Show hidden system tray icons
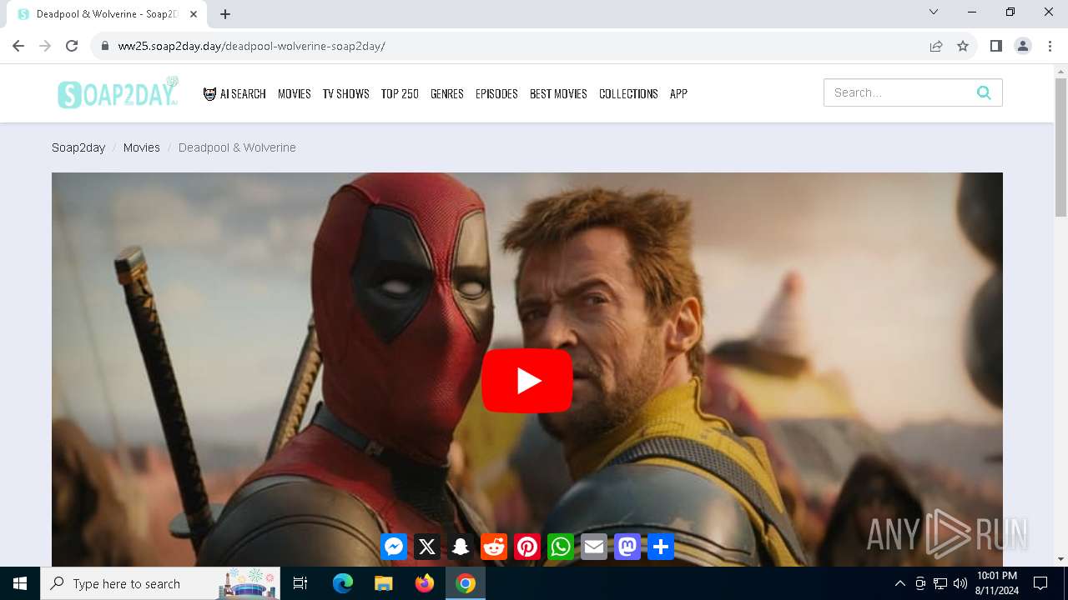 (899, 583)
